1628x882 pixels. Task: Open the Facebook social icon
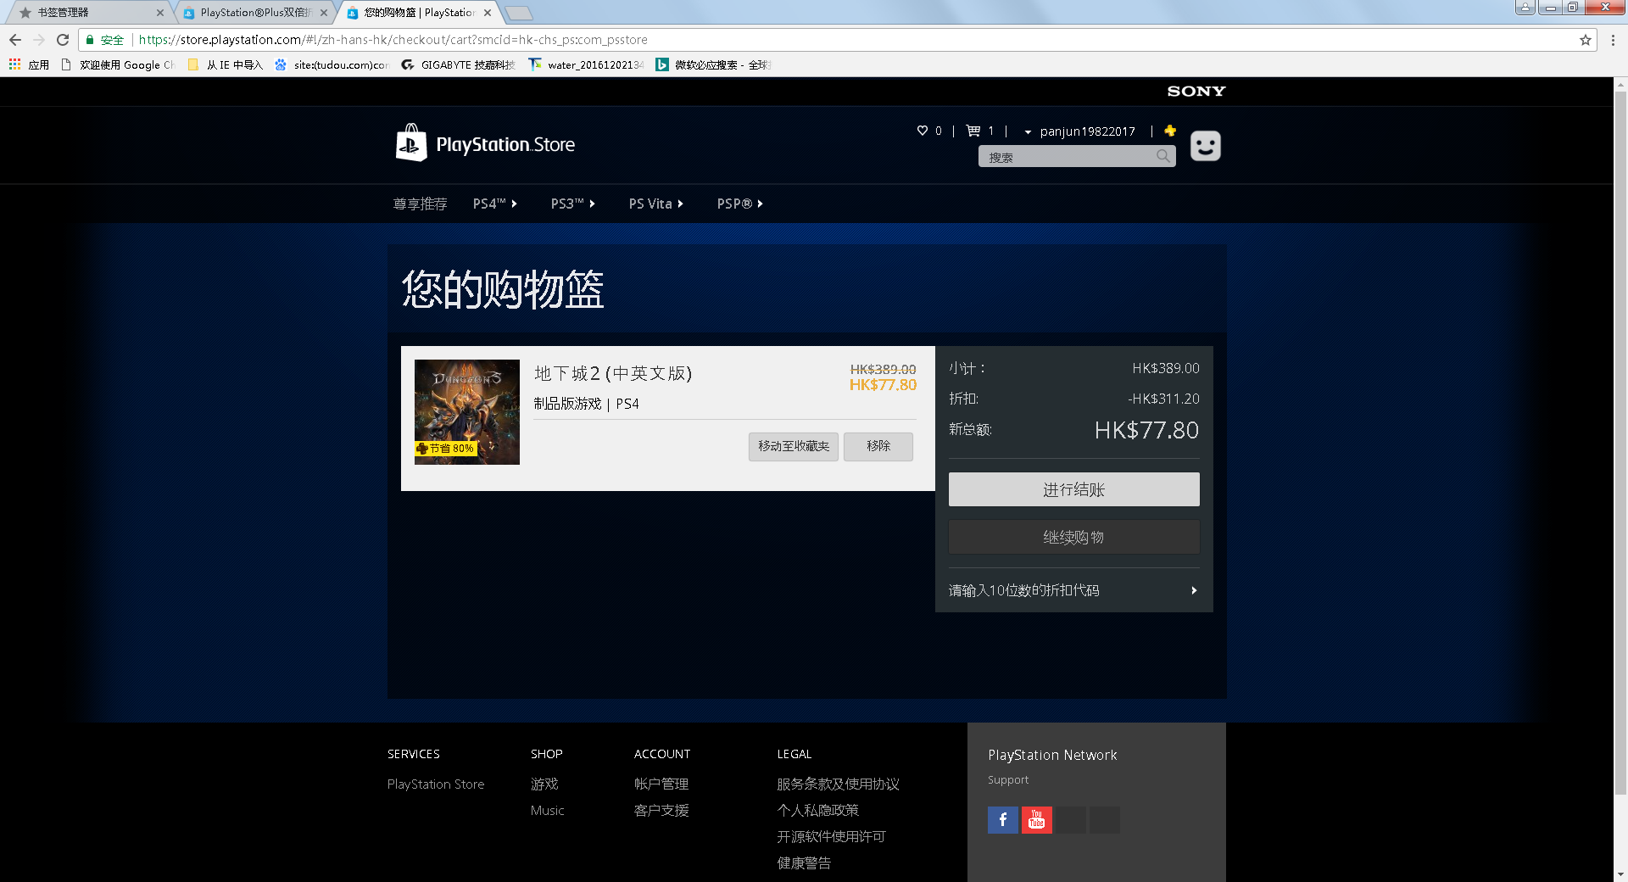(x=1003, y=820)
